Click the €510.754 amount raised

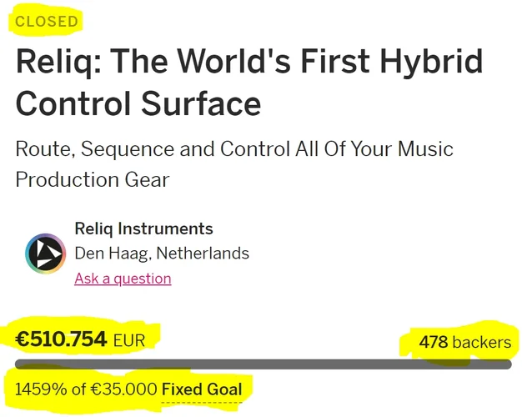[x=62, y=339]
